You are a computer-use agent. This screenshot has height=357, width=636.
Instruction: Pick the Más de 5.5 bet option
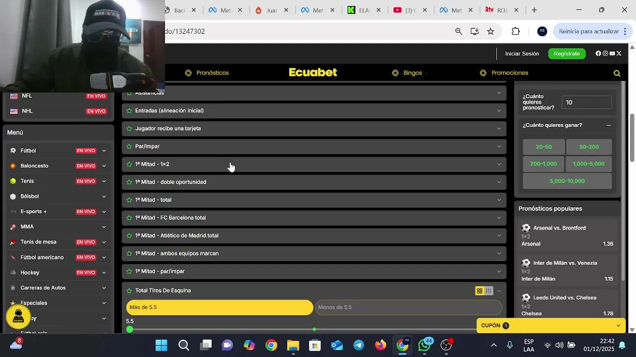220,307
